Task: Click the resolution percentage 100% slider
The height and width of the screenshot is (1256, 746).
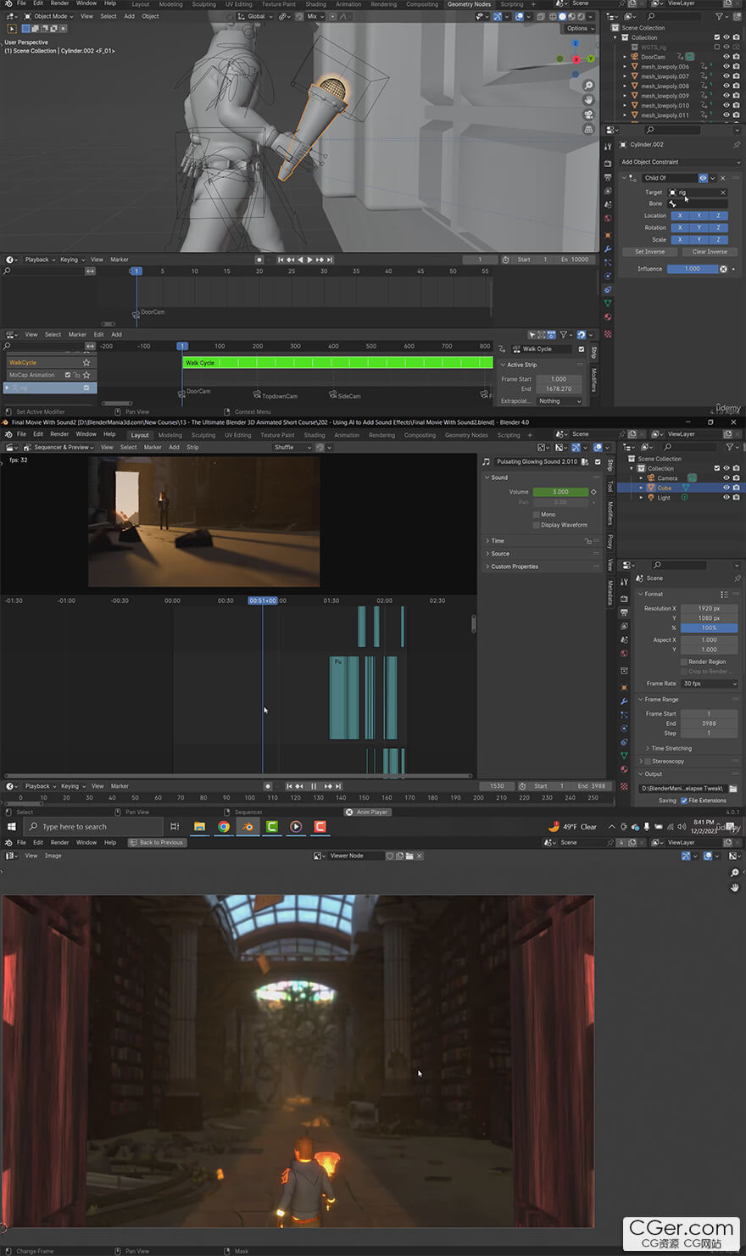Action: point(709,628)
